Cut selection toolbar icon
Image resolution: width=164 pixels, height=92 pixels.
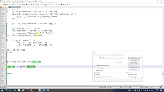coord(15,5)
